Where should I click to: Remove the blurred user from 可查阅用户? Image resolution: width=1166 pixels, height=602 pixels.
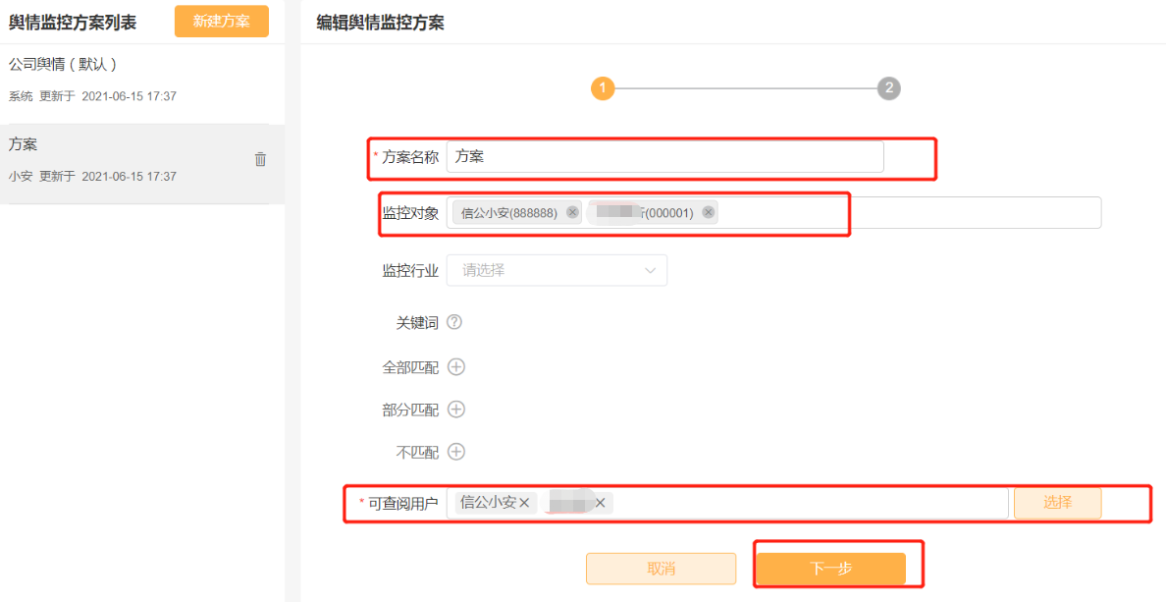[x=600, y=503]
